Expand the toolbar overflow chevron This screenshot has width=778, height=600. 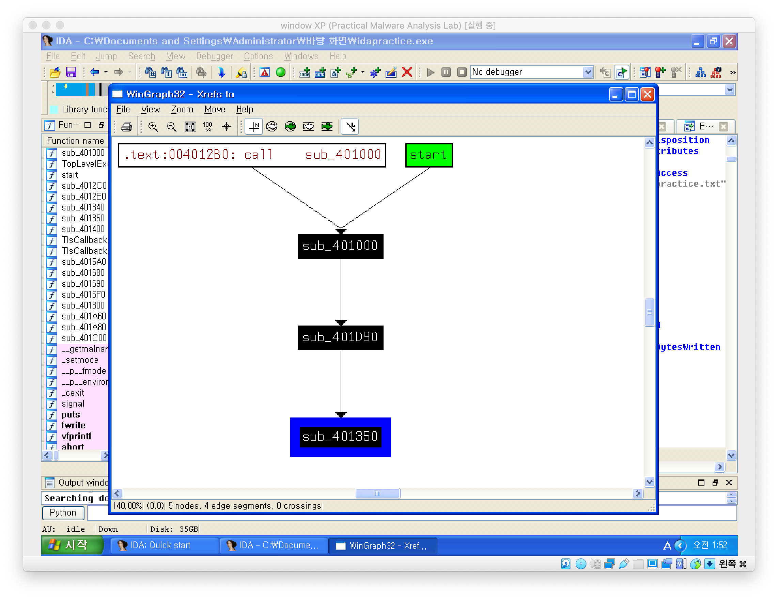click(x=732, y=73)
